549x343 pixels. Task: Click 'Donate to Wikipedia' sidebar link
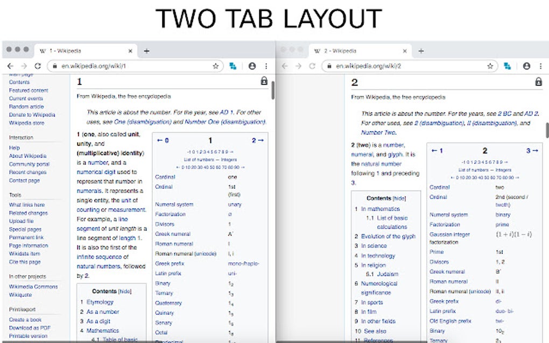click(x=32, y=115)
